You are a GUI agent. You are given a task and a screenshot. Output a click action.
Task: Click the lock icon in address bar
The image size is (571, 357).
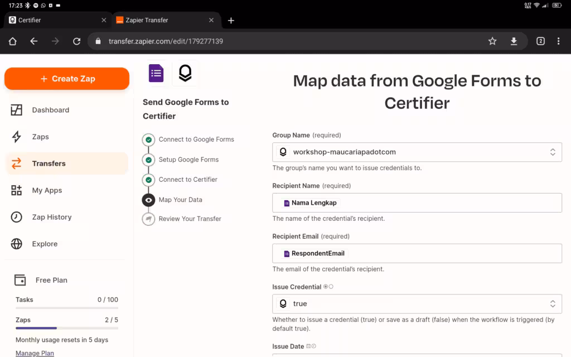(x=98, y=41)
